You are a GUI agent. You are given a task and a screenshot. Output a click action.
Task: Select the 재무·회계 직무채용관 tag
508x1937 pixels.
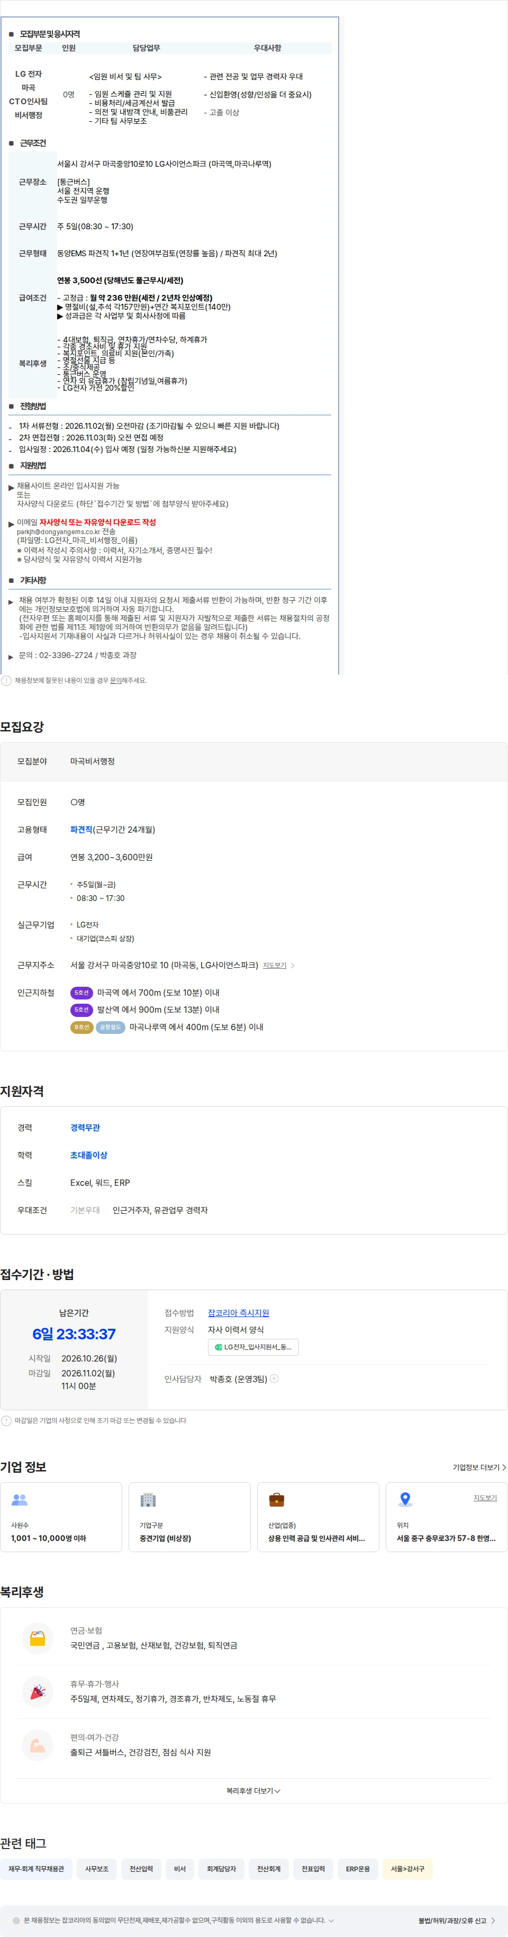click(x=36, y=1869)
